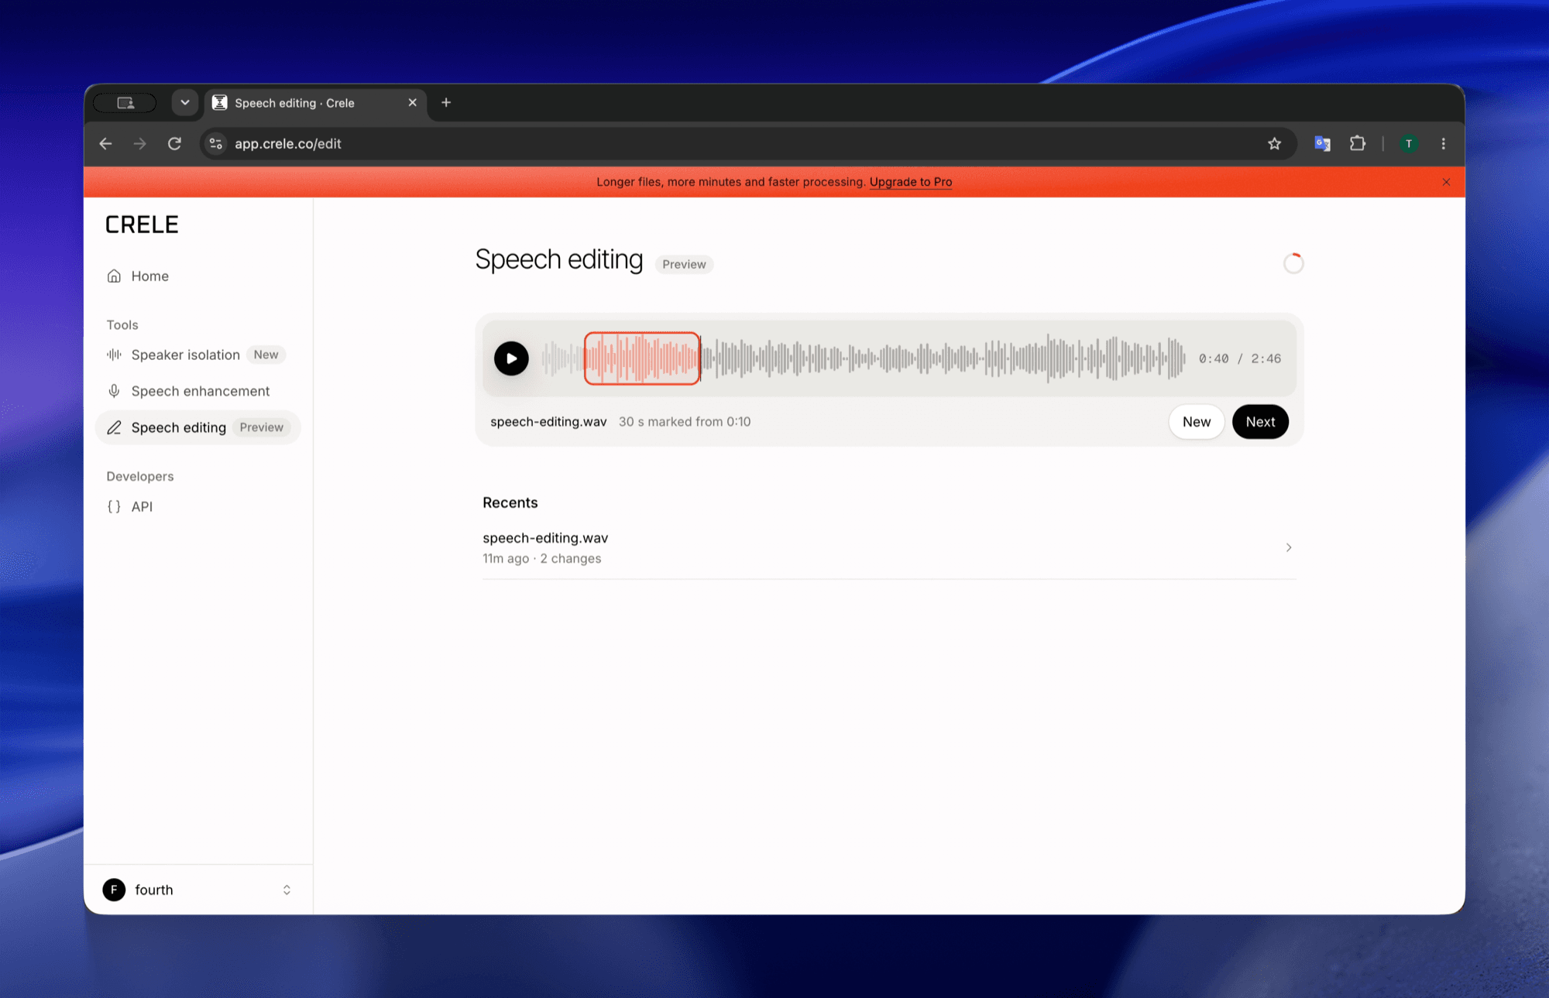Image resolution: width=1549 pixels, height=998 pixels.
Task: Select the Speech editing · Crele browser tab
Action: pos(315,103)
